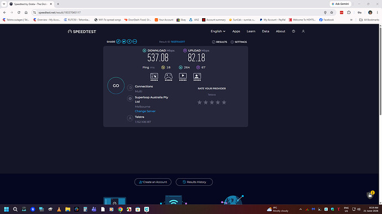Switch to the SETTINGS tab
The image size is (382, 214).
coord(239,42)
